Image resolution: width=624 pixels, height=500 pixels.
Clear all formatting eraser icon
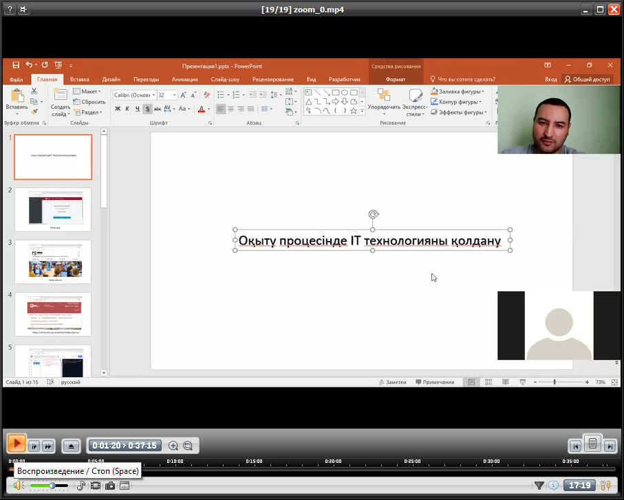(x=207, y=95)
